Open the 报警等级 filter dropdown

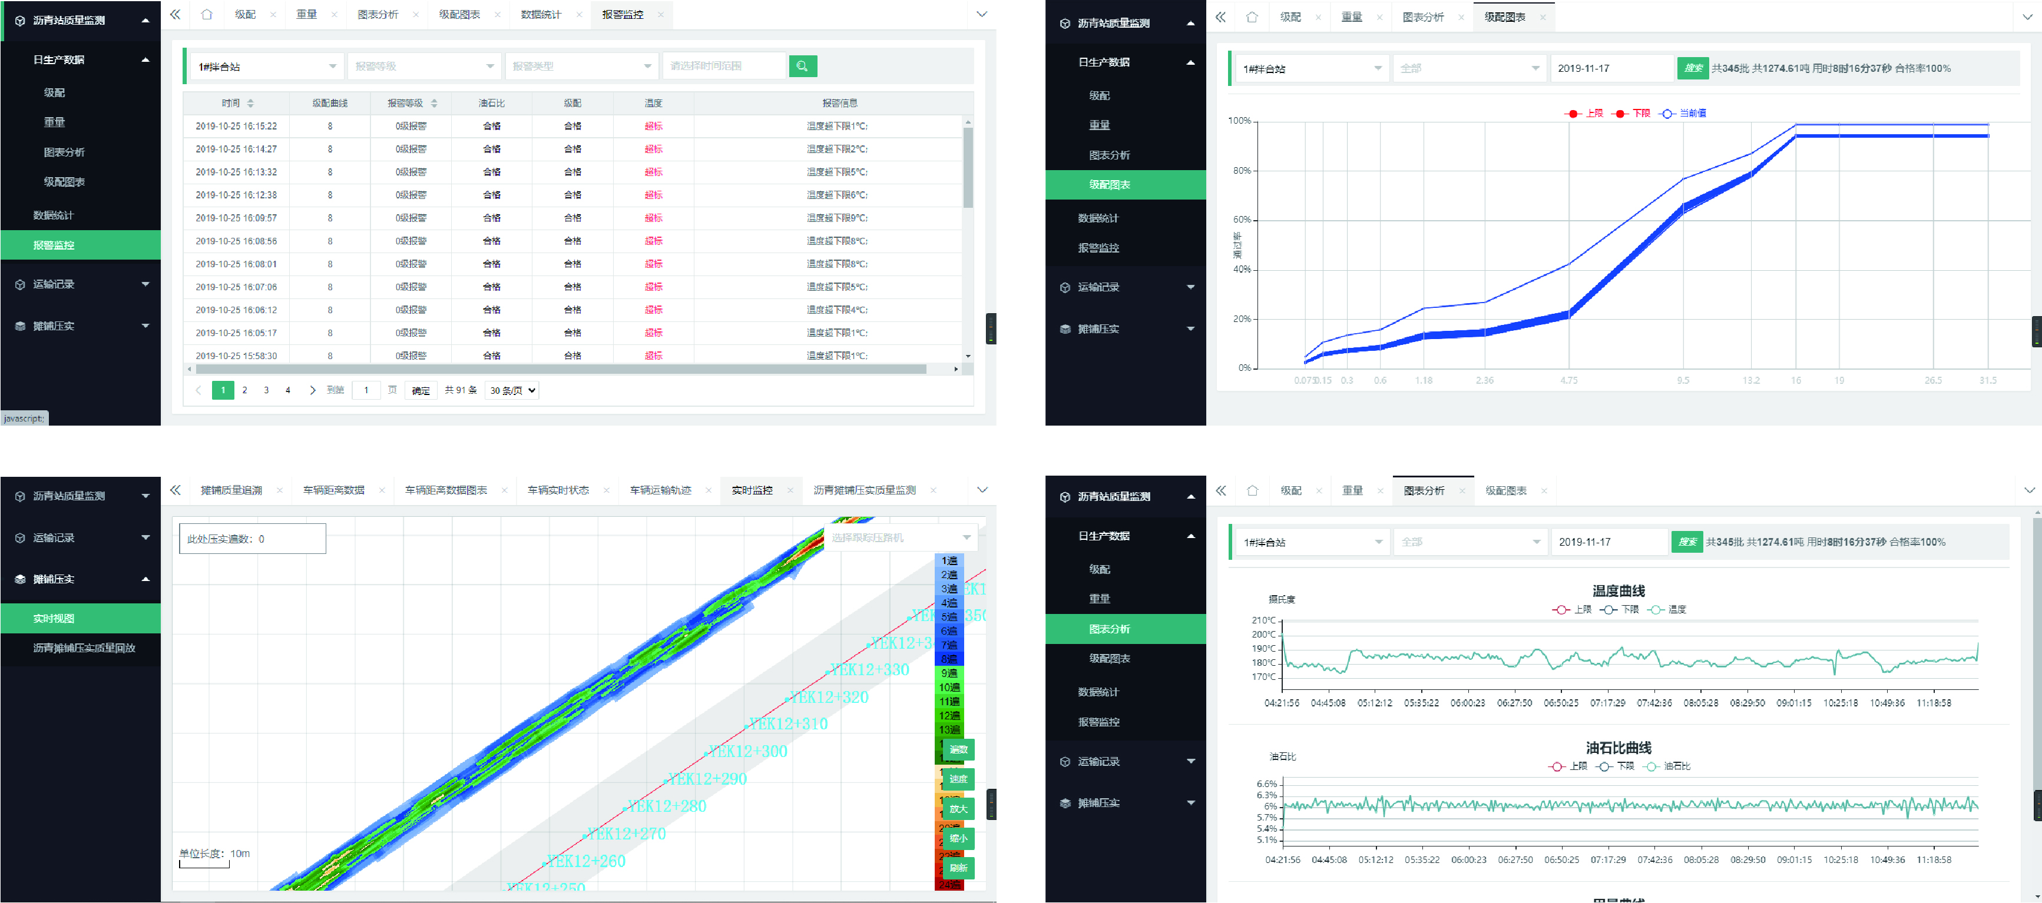pos(423,67)
